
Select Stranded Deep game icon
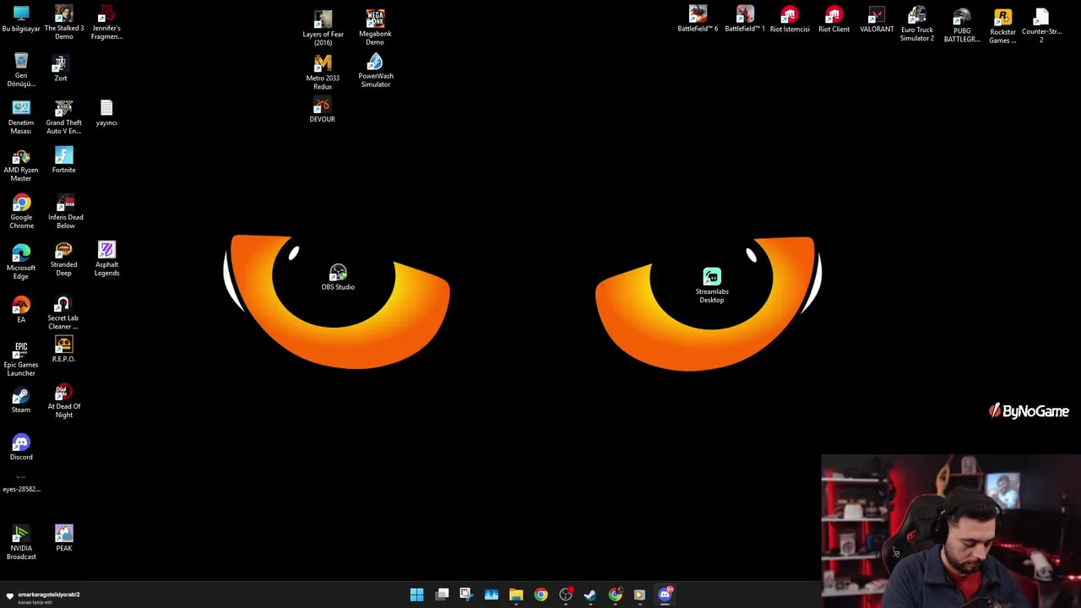[63, 259]
